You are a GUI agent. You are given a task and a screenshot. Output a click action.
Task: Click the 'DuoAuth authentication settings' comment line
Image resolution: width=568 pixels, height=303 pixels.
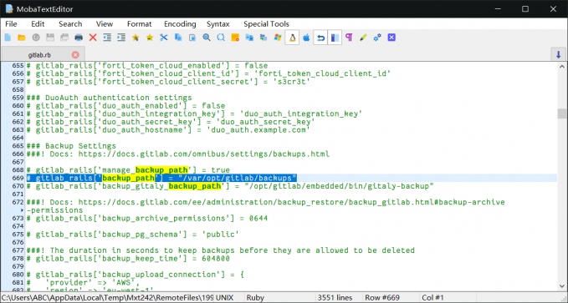click(109, 98)
